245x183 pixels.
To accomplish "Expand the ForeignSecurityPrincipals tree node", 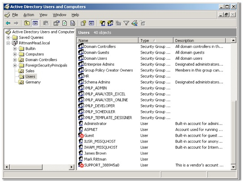I will [15, 65].
